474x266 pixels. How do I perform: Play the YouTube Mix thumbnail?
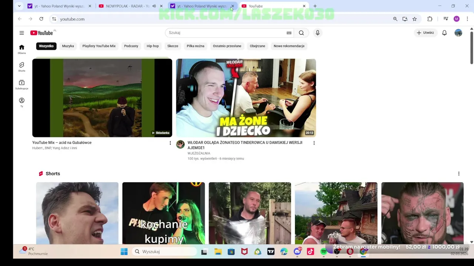102,98
